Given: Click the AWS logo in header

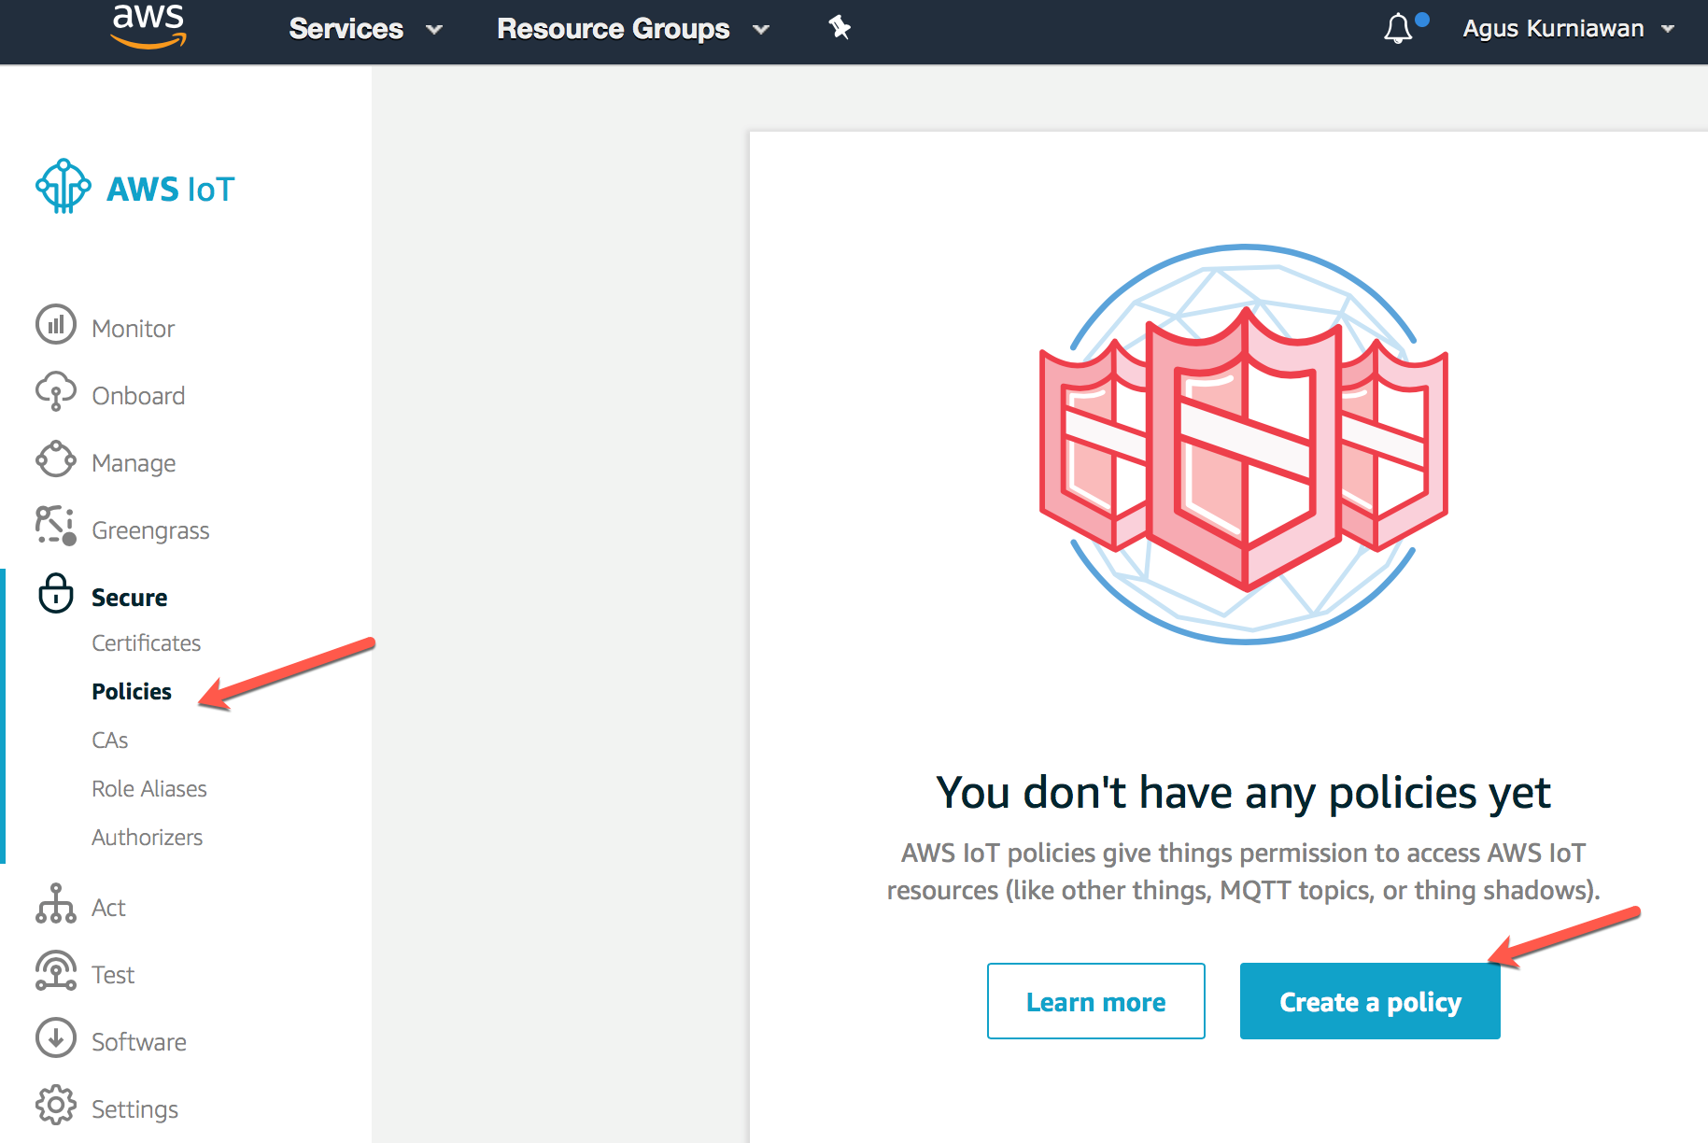Looking at the screenshot, I should pyautogui.click(x=148, y=26).
